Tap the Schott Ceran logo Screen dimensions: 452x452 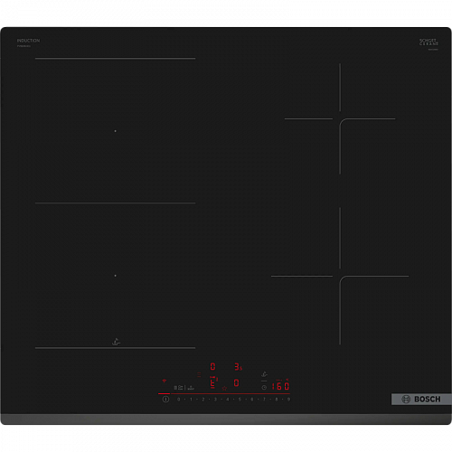[428, 42]
